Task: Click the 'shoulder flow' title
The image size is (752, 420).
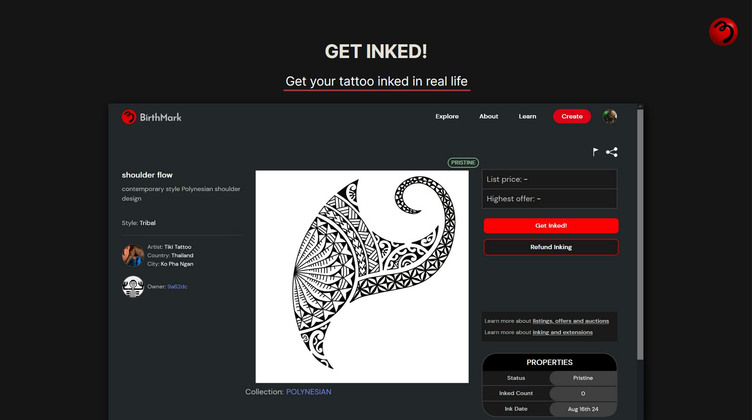Action: tap(147, 175)
